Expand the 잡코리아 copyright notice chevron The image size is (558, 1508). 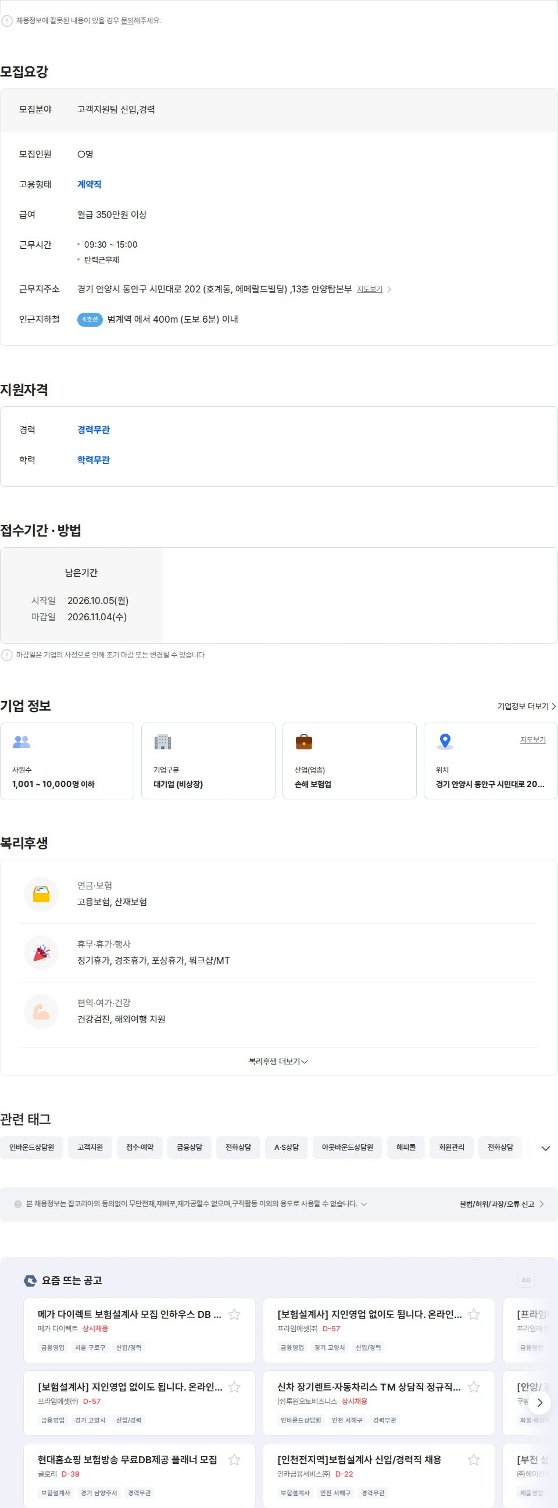(364, 1204)
